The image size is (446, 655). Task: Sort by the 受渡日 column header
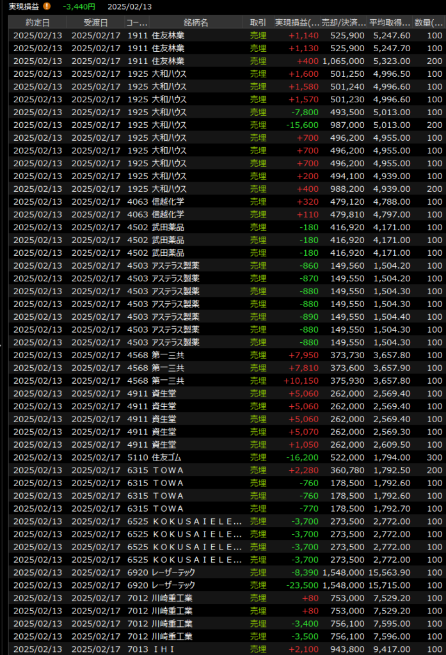coord(95,22)
